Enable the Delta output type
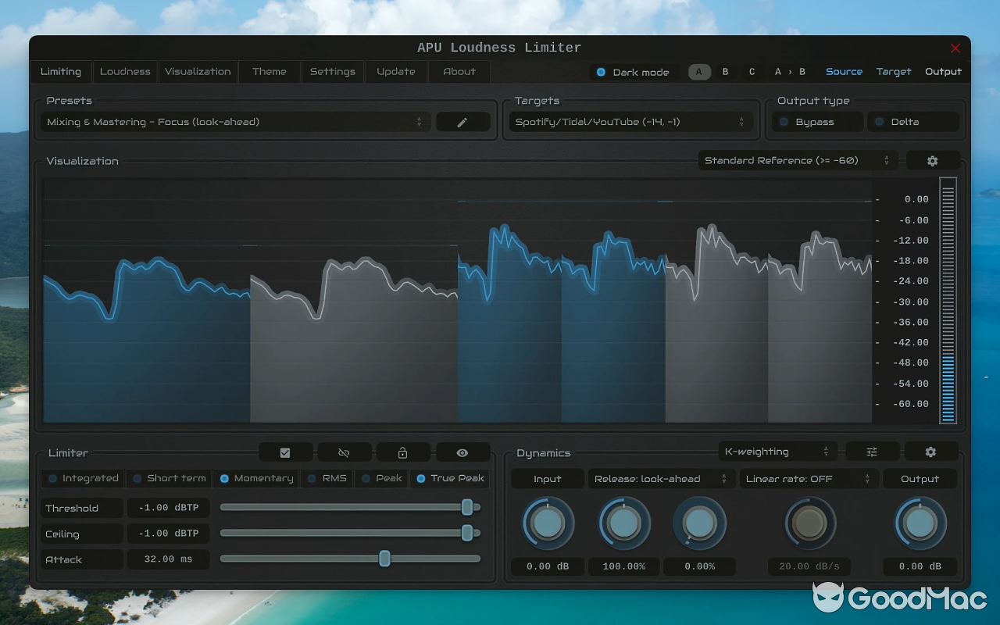Image resolution: width=1000 pixels, height=625 pixels. point(913,122)
